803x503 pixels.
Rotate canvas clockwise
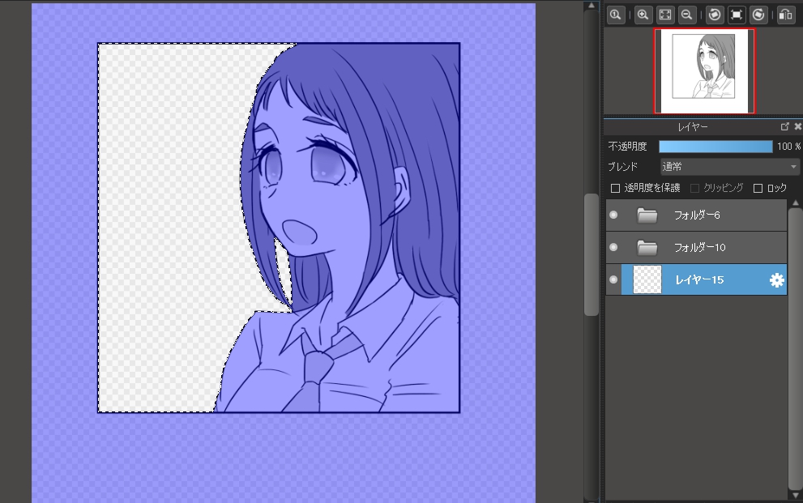point(758,15)
